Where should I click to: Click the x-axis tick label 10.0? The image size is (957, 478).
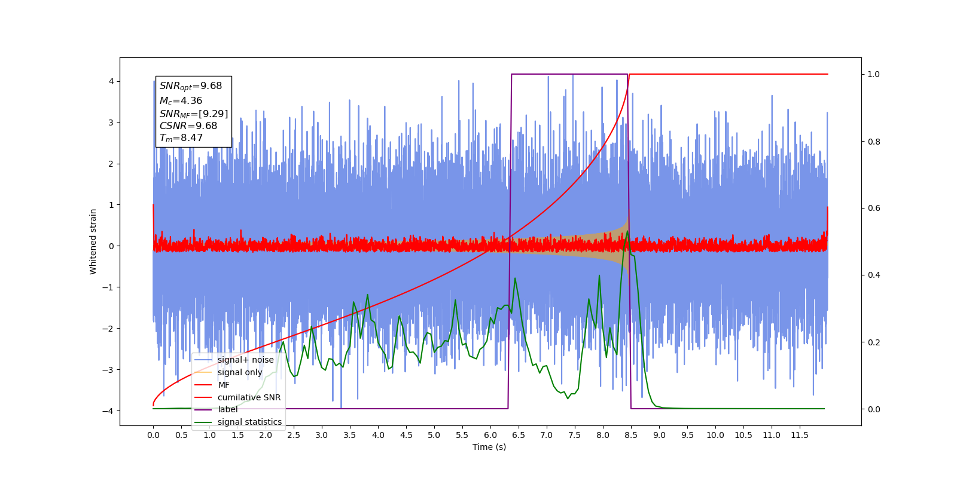715,435
